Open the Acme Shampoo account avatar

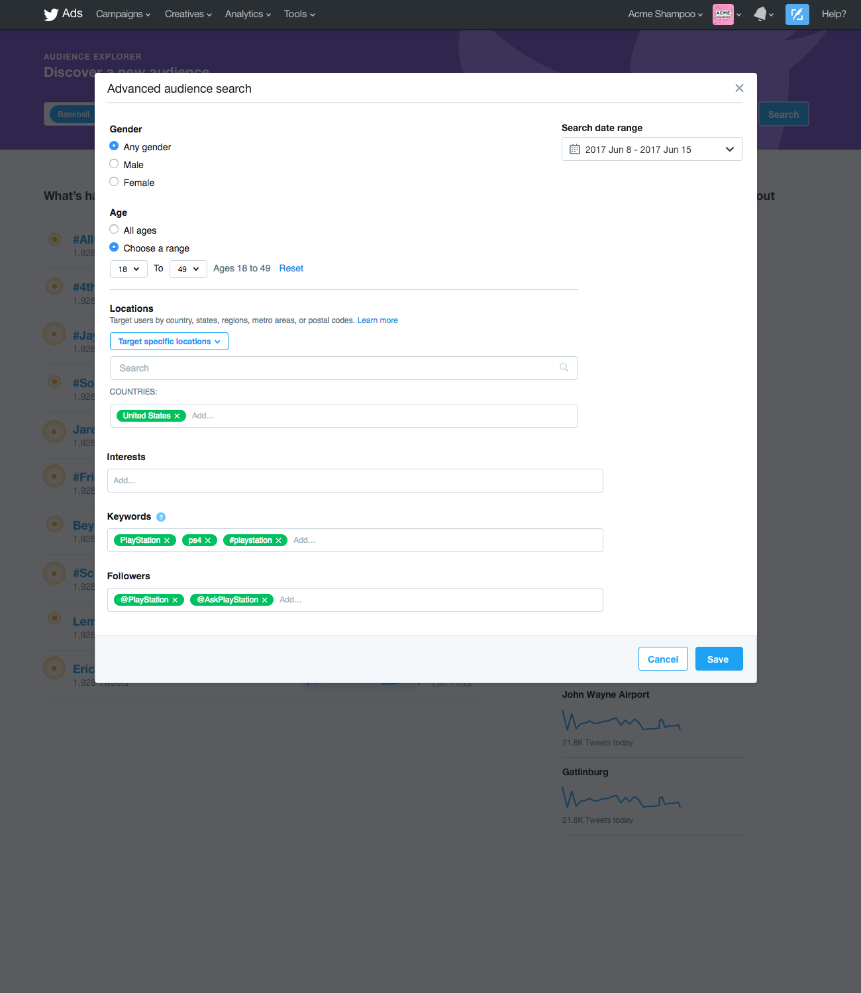tap(723, 14)
